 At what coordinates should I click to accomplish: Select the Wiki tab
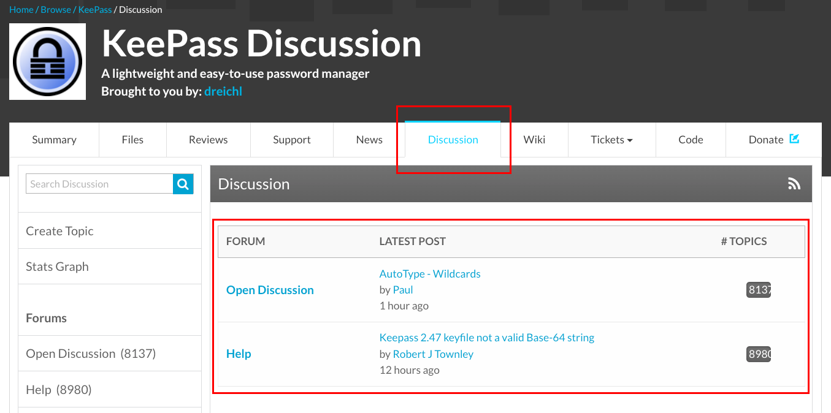534,140
